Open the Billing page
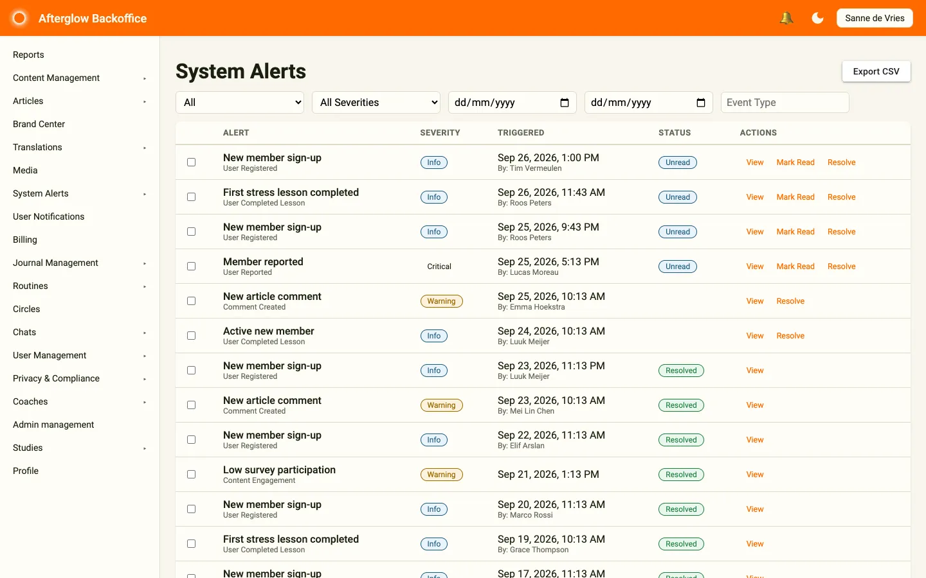 [25, 240]
